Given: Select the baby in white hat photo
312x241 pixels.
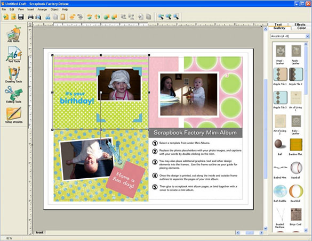Looking at the screenshot, I should coord(119,84).
